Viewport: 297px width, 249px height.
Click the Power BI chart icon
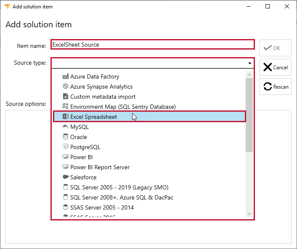click(65, 157)
